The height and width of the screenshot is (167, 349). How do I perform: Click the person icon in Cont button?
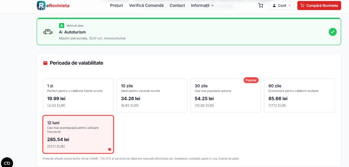pos(274,6)
